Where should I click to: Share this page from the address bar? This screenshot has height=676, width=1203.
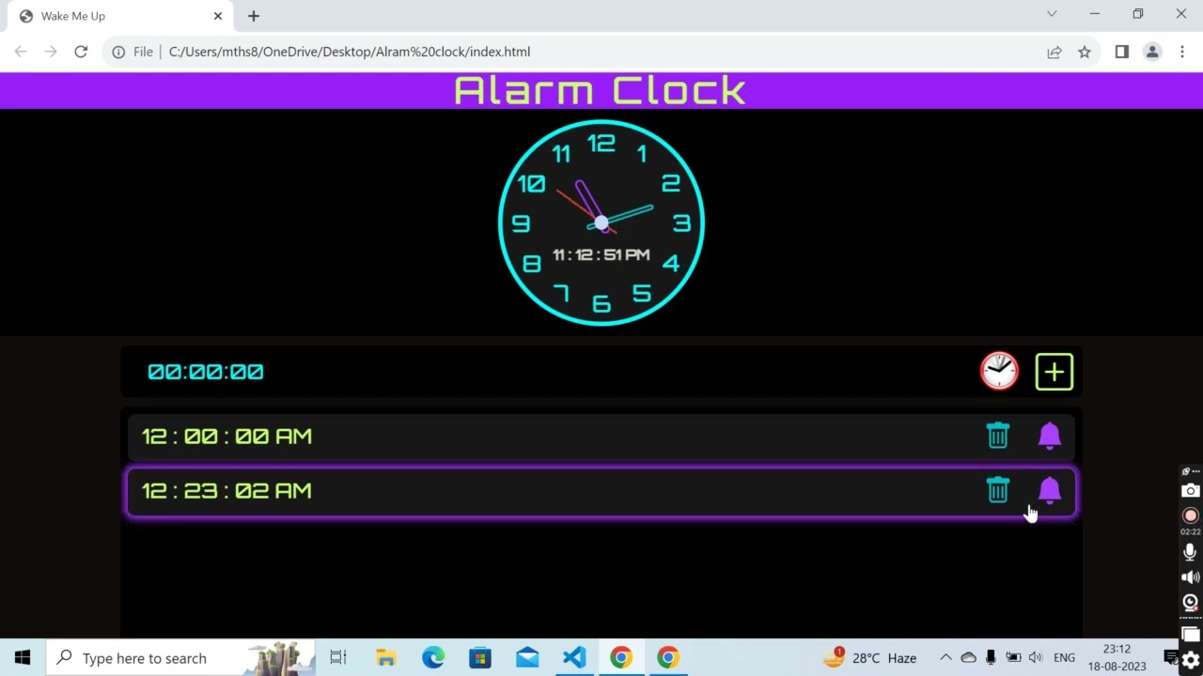(x=1055, y=52)
